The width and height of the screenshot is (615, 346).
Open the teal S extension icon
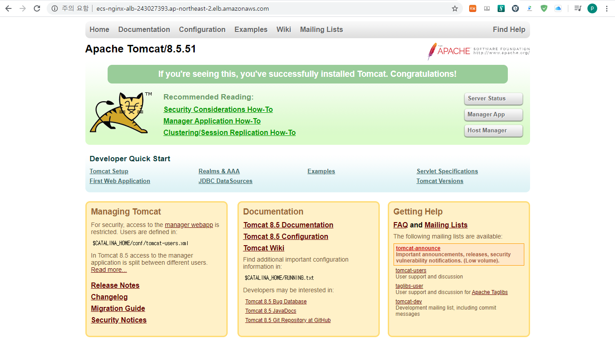click(501, 8)
